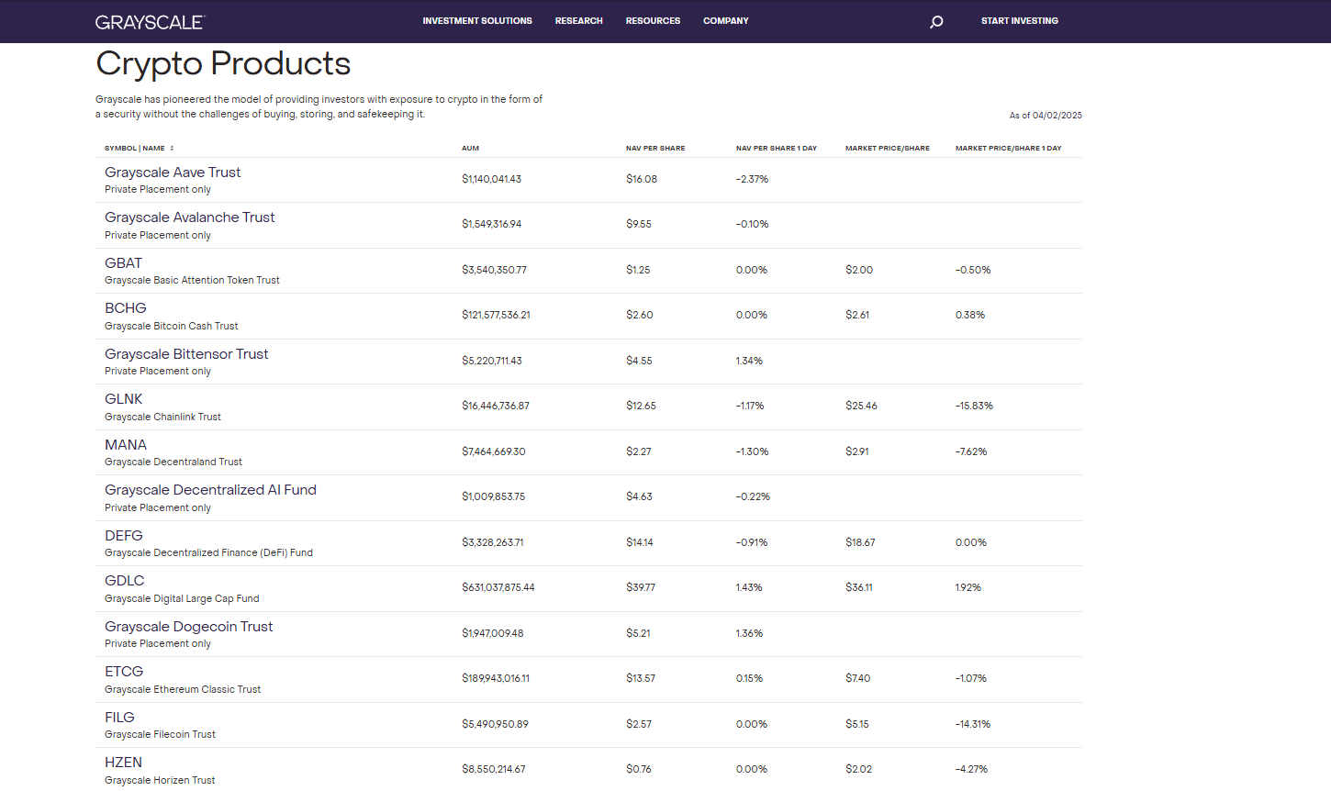This screenshot has height=791, width=1331.
Task: Select market price $2.02 for HZEN
Action: 859,769
